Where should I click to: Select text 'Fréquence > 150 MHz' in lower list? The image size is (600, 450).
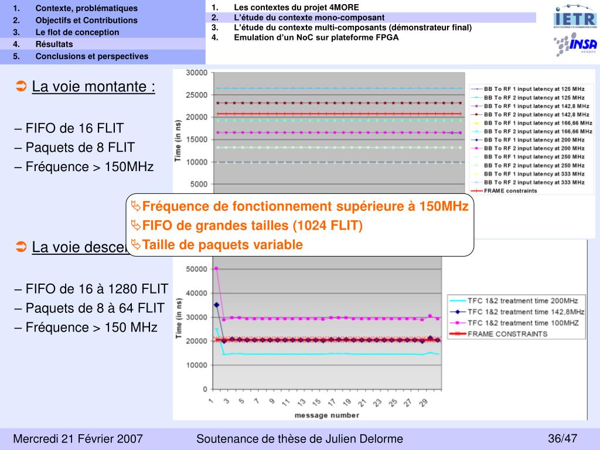point(91,327)
